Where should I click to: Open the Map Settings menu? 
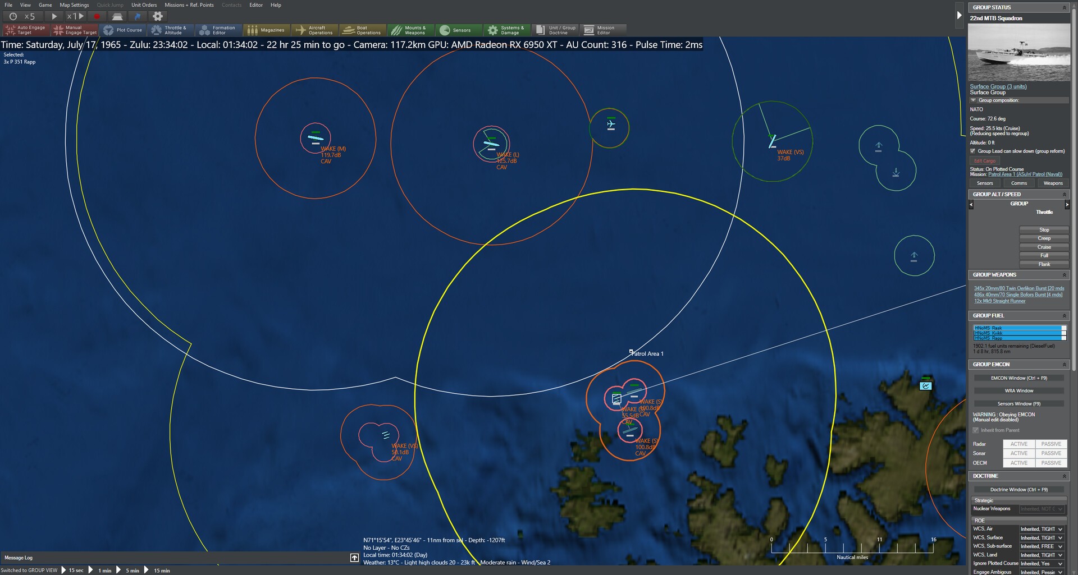(74, 5)
